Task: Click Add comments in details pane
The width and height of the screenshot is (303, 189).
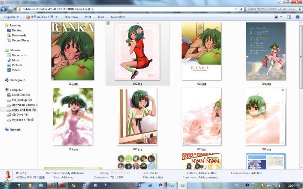Action: [x=208, y=178]
